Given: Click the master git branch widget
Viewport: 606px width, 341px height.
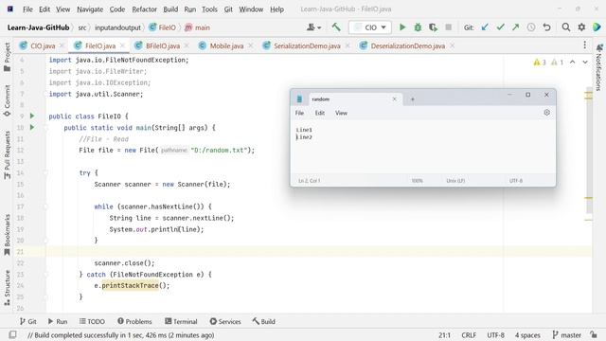Looking at the screenshot, I should click(x=566, y=334).
